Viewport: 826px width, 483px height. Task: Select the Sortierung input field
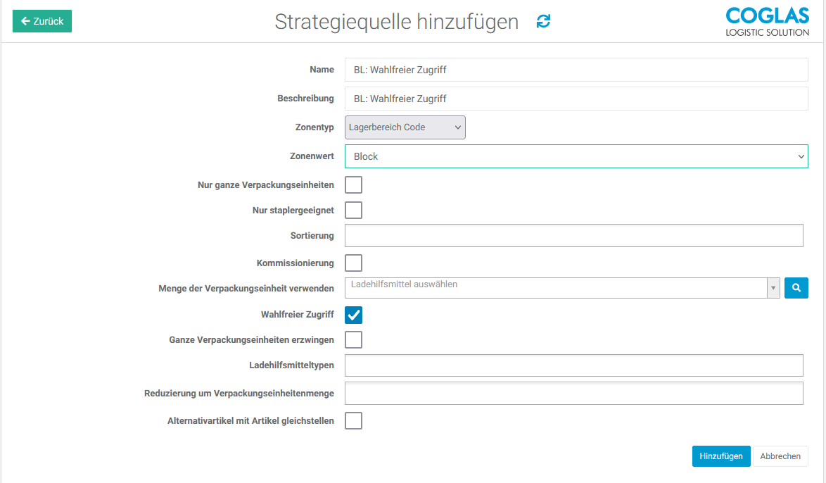[573, 235]
